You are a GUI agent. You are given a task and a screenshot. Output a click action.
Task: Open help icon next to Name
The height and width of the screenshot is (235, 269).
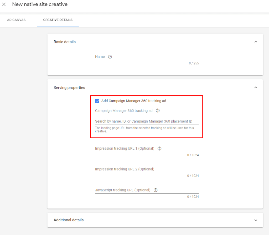click(110, 57)
